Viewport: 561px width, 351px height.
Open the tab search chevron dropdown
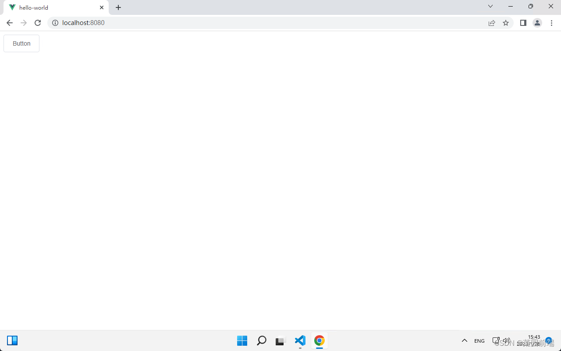[490, 6]
